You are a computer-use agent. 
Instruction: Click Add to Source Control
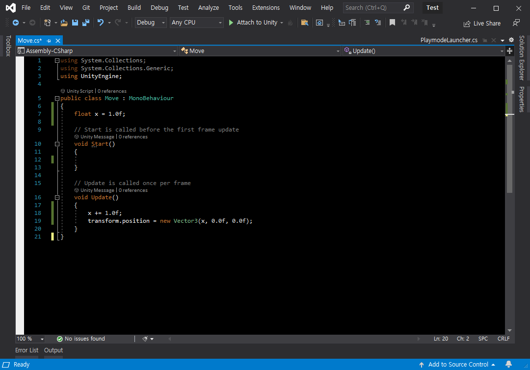point(457,364)
